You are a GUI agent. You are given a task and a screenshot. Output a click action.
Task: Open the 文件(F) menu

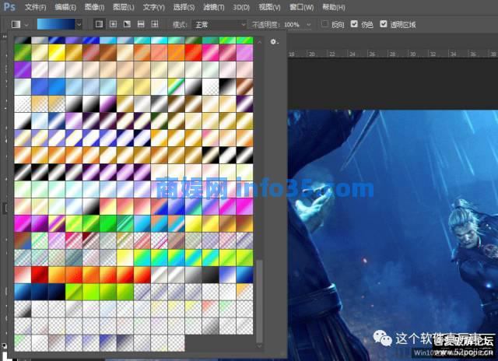[x=35, y=7]
